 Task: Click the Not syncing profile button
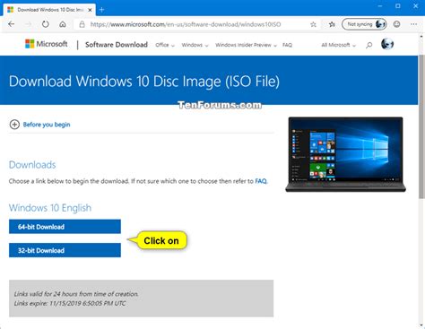click(364, 24)
